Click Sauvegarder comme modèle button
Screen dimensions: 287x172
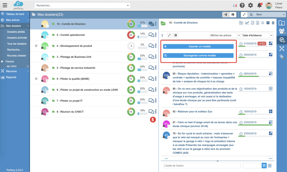coord(198,56)
